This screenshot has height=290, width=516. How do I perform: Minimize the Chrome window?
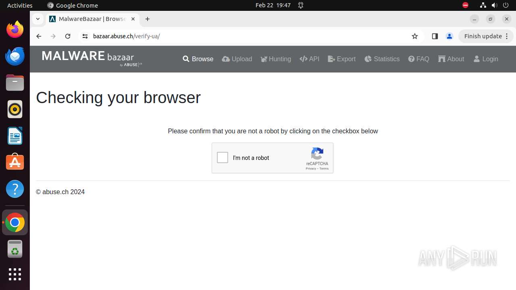(474, 19)
